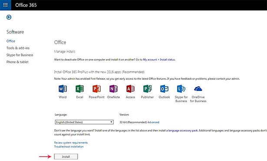Click the '32-bit (Recommended)' version text

tap(133, 122)
